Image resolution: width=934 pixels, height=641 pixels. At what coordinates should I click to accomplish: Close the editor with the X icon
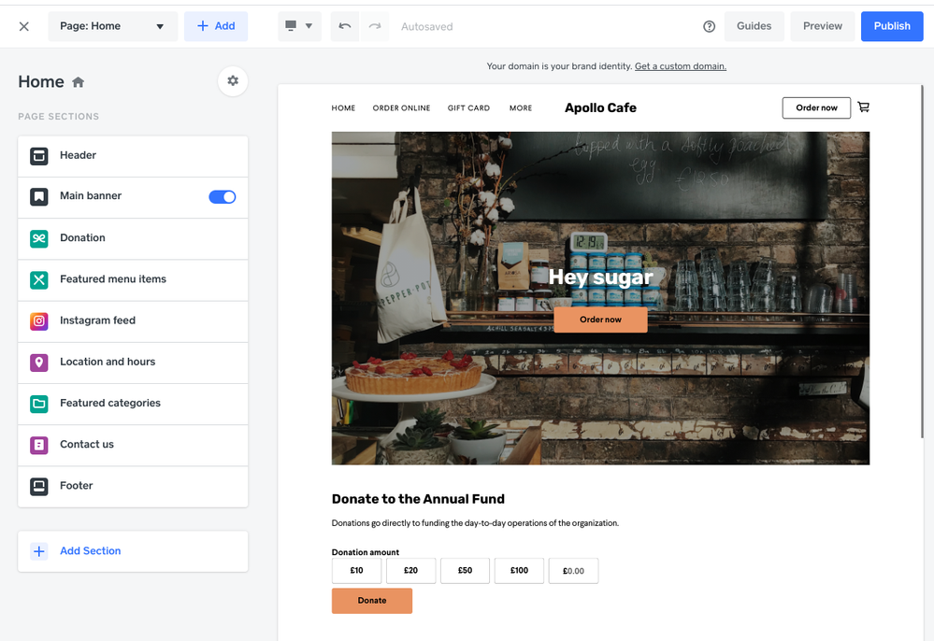click(x=24, y=26)
